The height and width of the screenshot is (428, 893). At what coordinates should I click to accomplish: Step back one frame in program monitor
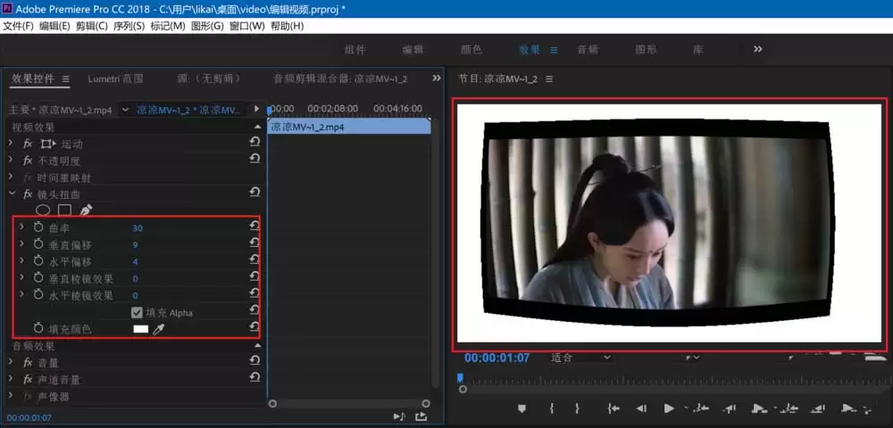coord(640,408)
